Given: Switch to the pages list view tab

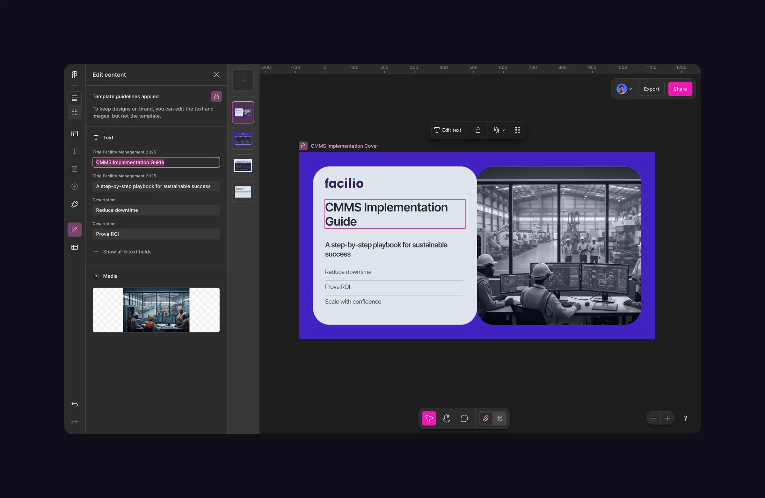Looking at the screenshot, I should point(75,98).
